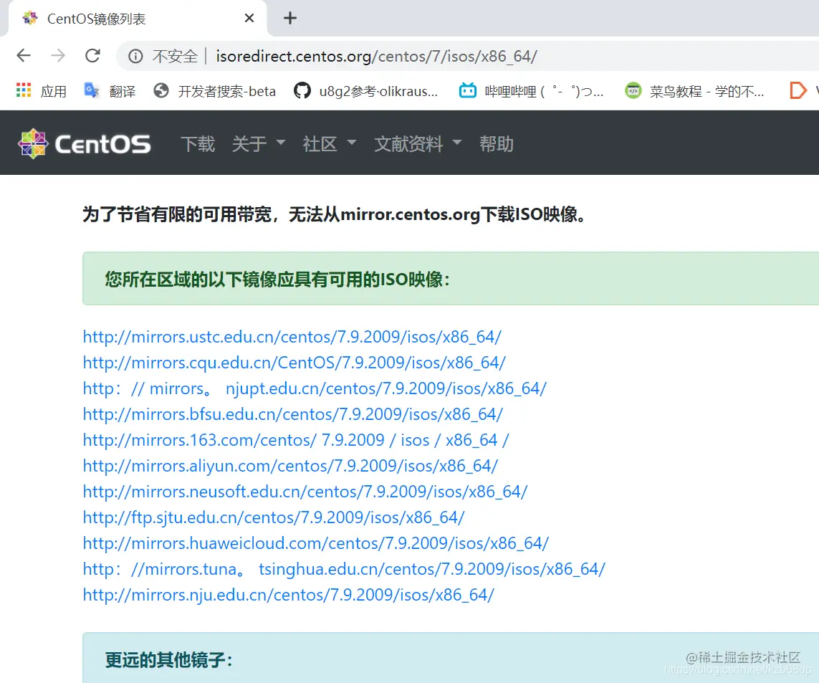Open the 开发者搜索-beta bookmark
Viewport: 819px width, 683px height.
coord(215,91)
